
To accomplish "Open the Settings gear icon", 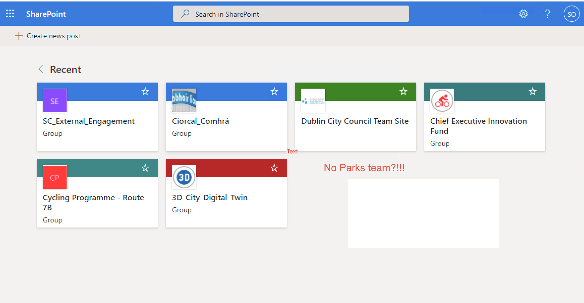I will (x=523, y=14).
